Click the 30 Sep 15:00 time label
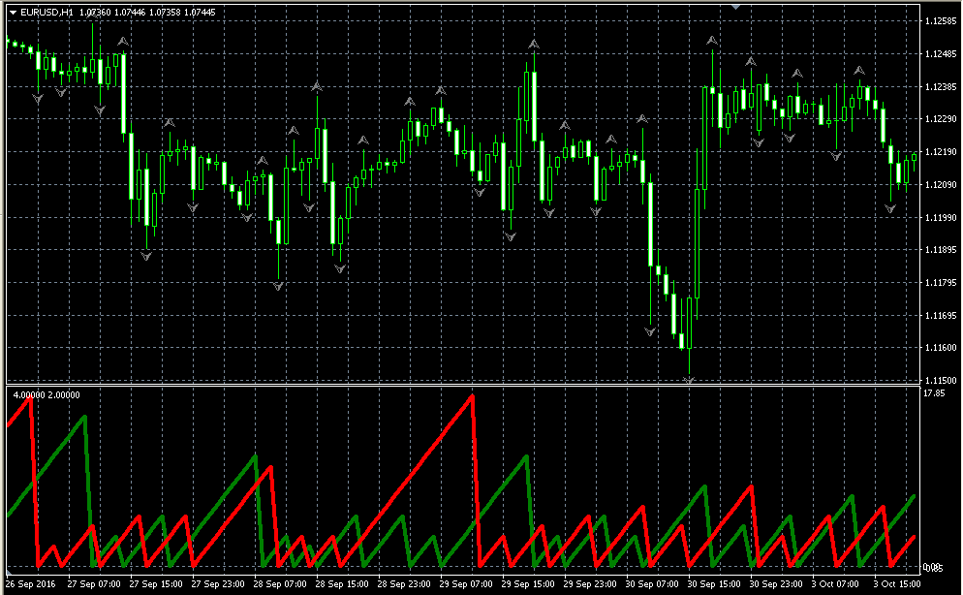963x595 pixels. (714, 584)
